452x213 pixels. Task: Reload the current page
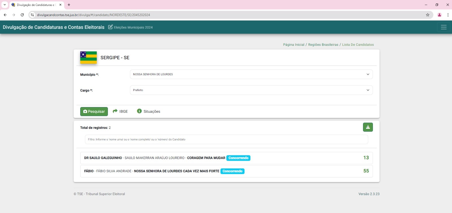(22, 15)
